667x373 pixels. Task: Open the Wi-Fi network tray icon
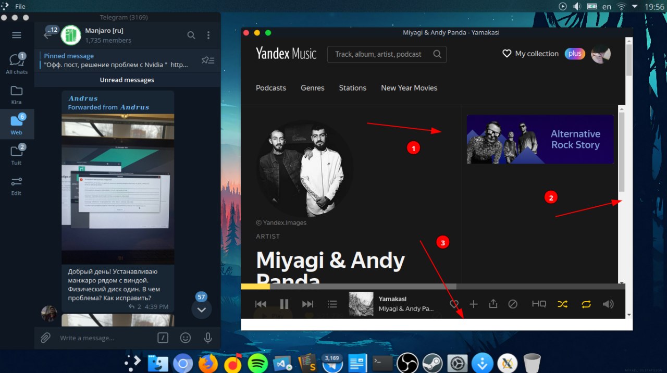point(621,6)
